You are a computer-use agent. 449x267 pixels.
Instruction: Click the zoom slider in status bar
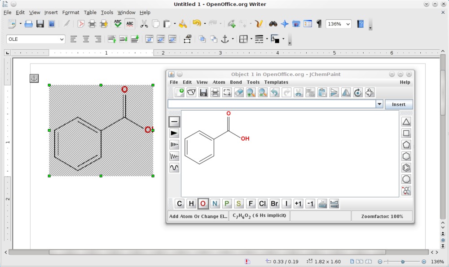[402, 262]
